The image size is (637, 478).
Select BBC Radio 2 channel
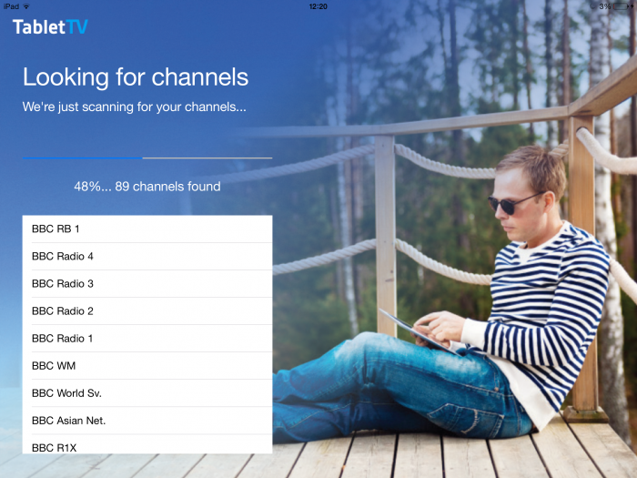click(x=147, y=311)
